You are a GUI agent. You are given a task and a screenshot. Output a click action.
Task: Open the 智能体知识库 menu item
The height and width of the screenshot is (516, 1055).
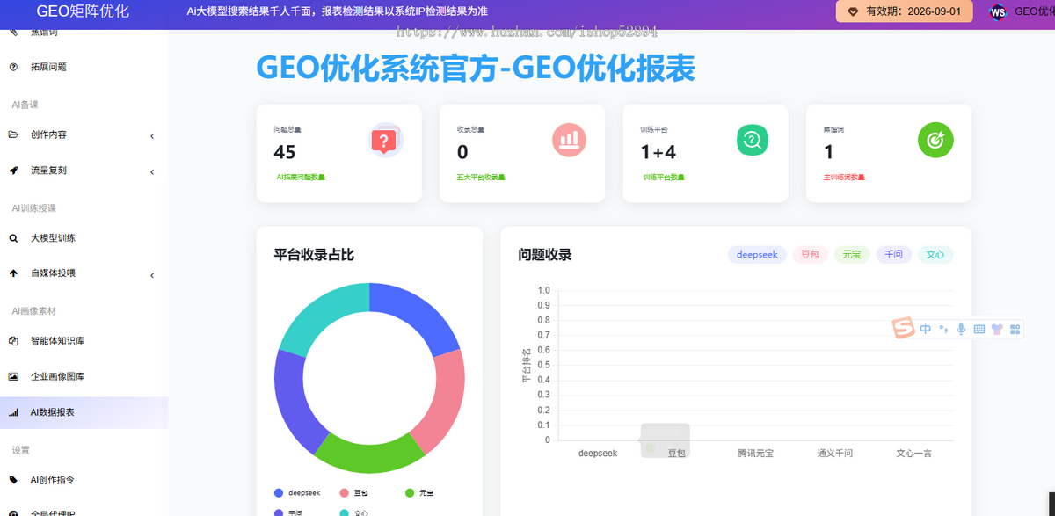click(84, 341)
